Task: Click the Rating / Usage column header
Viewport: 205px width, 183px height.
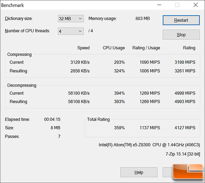Action: [146, 48]
